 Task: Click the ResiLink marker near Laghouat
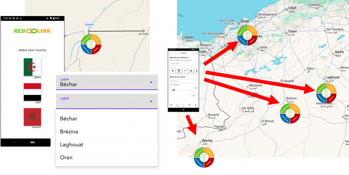[327, 93]
